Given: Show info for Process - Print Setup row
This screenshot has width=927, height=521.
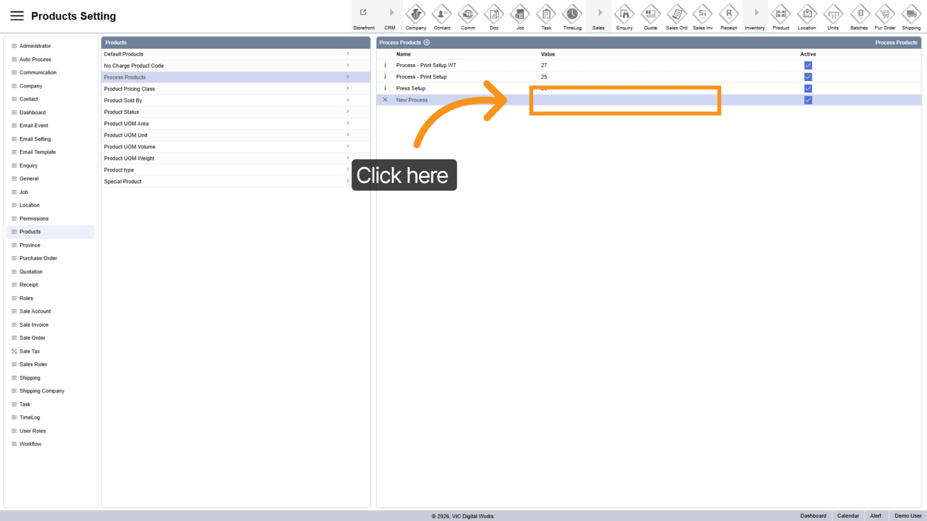Looking at the screenshot, I should (x=385, y=77).
